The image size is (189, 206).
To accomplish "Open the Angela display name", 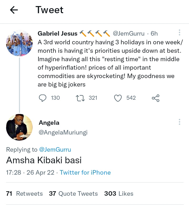I will point(49,123).
